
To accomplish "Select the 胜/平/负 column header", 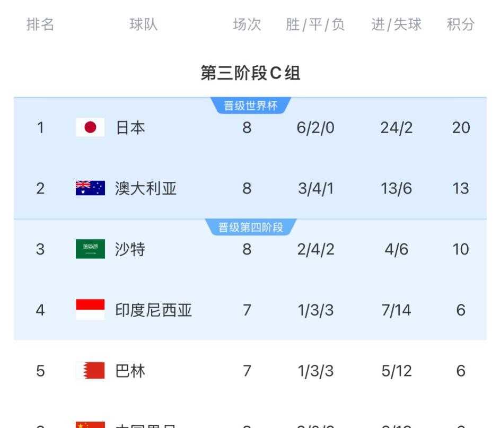I will click(315, 25).
